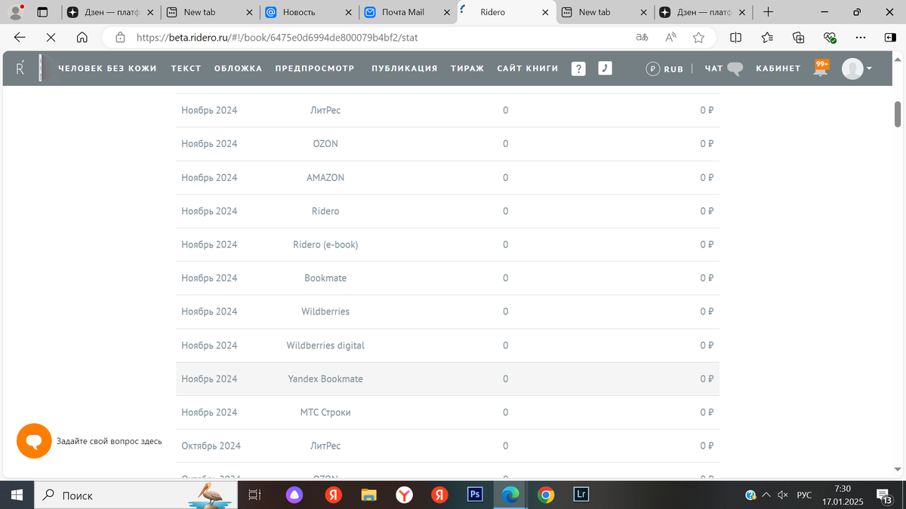Launch Lightroom from taskbar
This screenshot has width=906, height=509.
click(581, 495)
